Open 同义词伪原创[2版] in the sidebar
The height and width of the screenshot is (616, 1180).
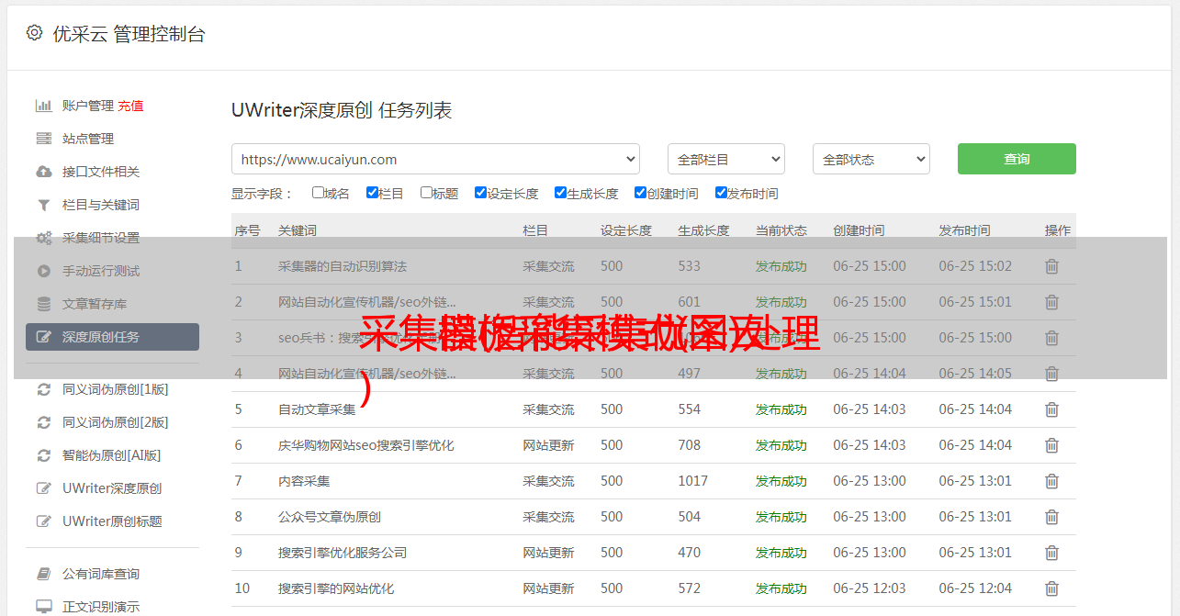pyautogui.click(x=116, y=422)
